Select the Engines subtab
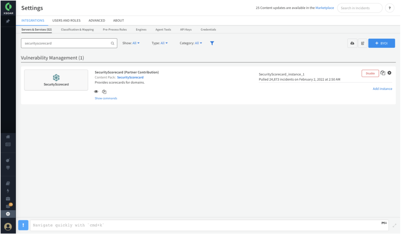 (x=141, y=30)
